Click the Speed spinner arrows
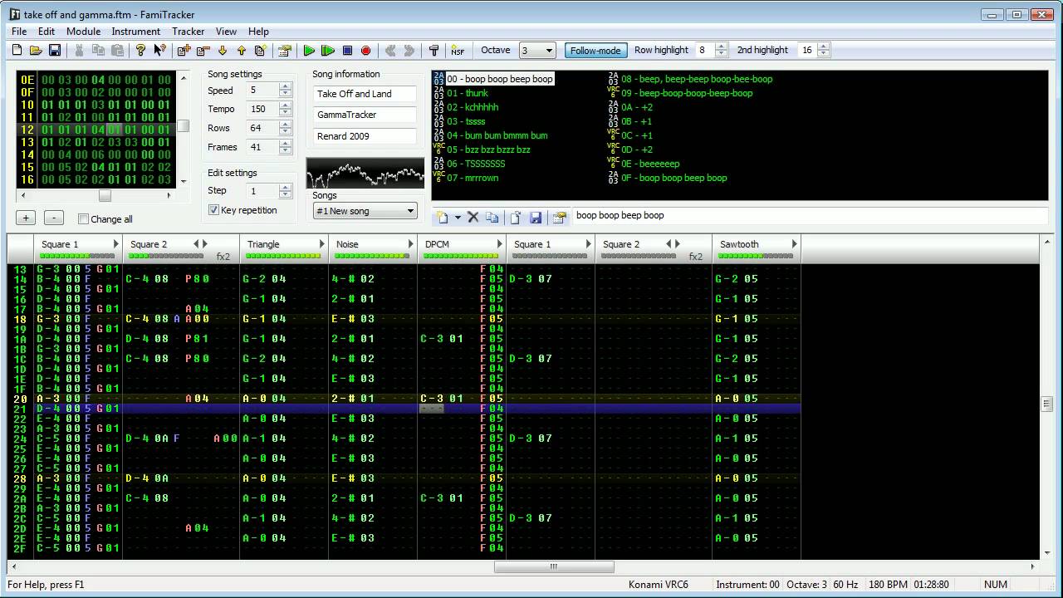Screen dimensions: 1063x598 coord(286,91)
